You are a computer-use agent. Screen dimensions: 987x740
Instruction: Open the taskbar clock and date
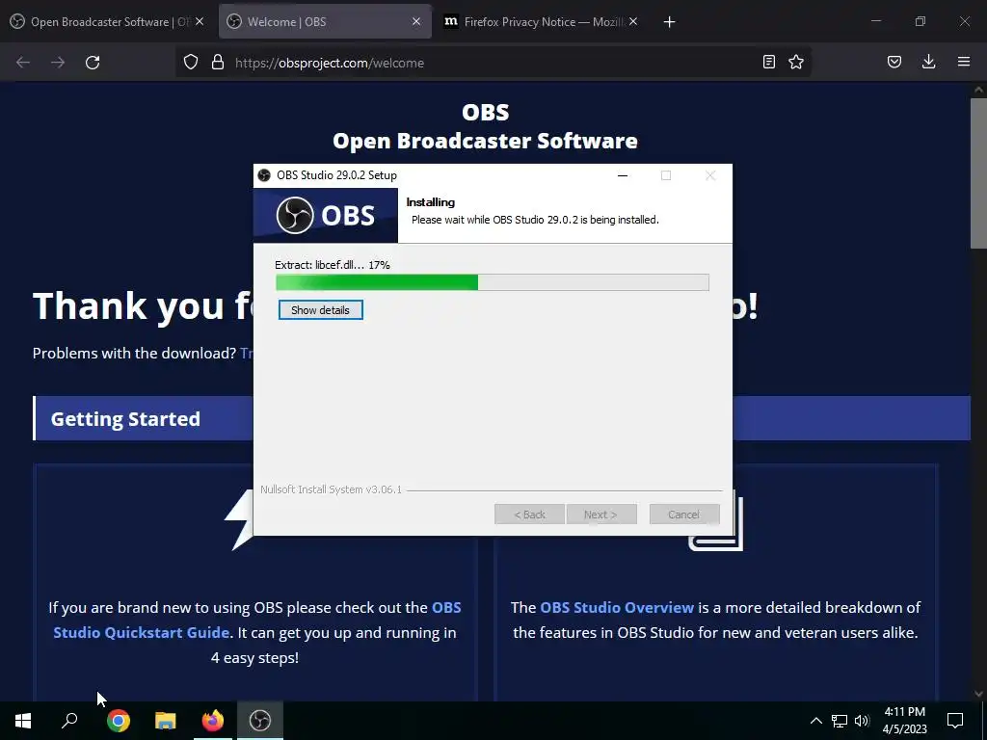[x=904, y=721]
